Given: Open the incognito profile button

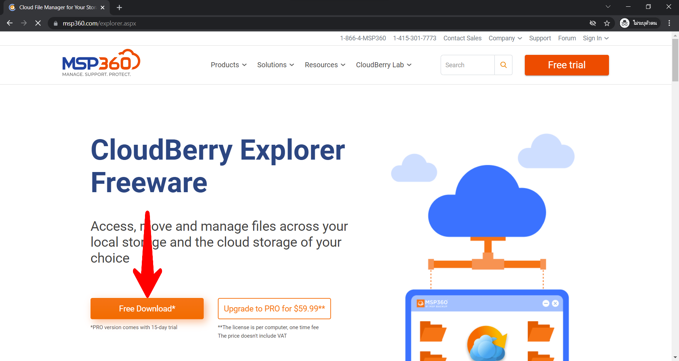Looking at the screenshot, I should click(640, 23).
